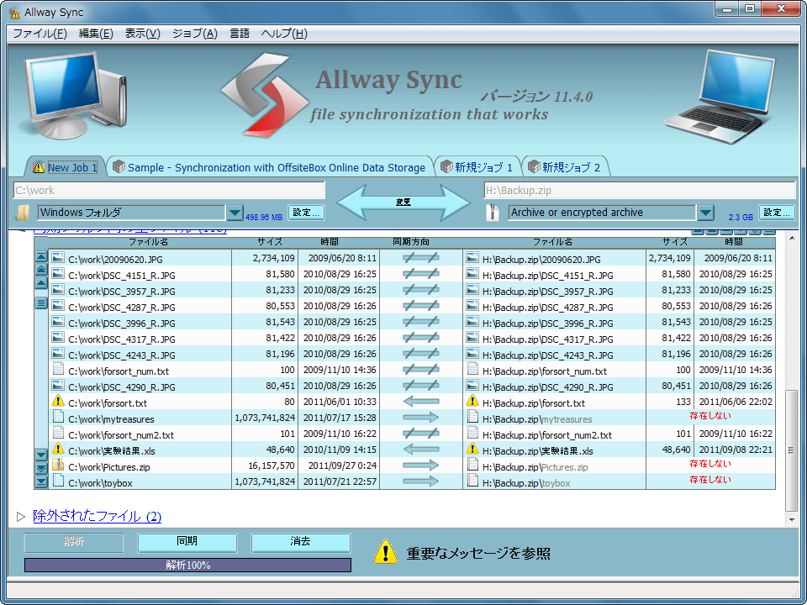Click timestamp 2011/09/08 22:21
This screenshot has height=605, width=807.
736,450
